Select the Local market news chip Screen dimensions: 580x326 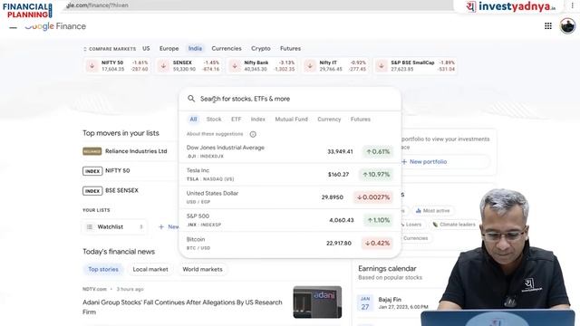pyautogui.click(x=150, y=269)
